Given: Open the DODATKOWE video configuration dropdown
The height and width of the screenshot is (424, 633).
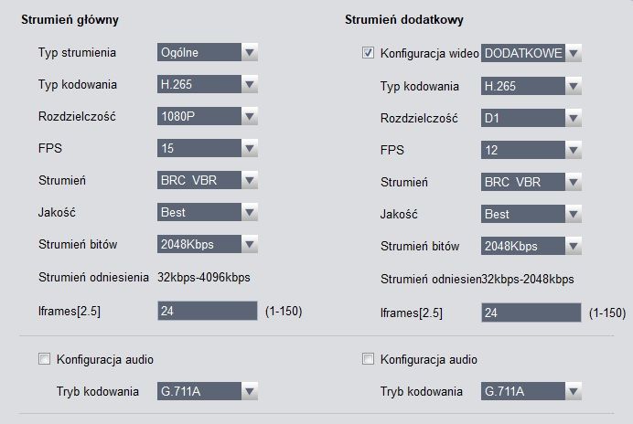Looking at the screenshot, I should [531, 53].
